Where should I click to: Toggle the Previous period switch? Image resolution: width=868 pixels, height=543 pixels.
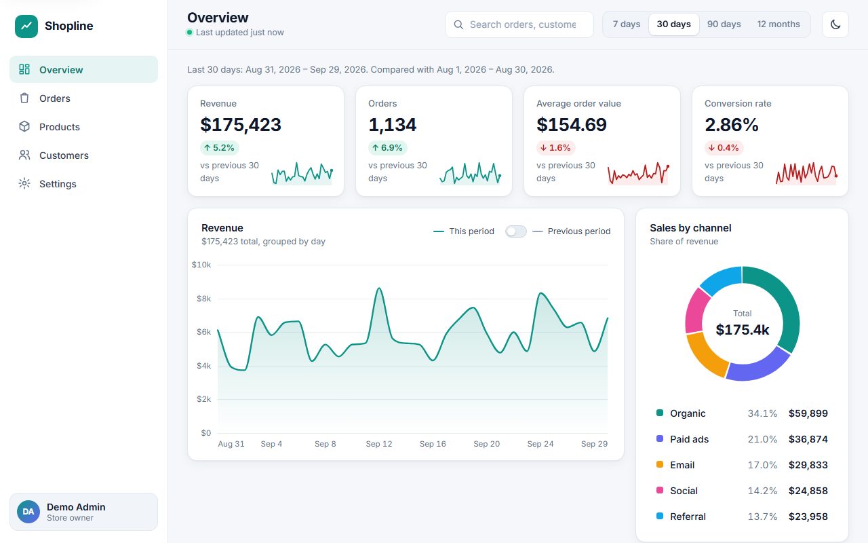coord(516,231)
